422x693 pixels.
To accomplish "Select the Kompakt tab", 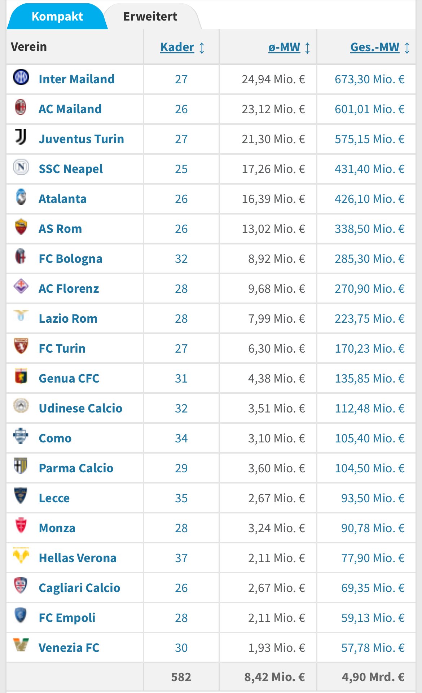I will (x=57, y=17).
